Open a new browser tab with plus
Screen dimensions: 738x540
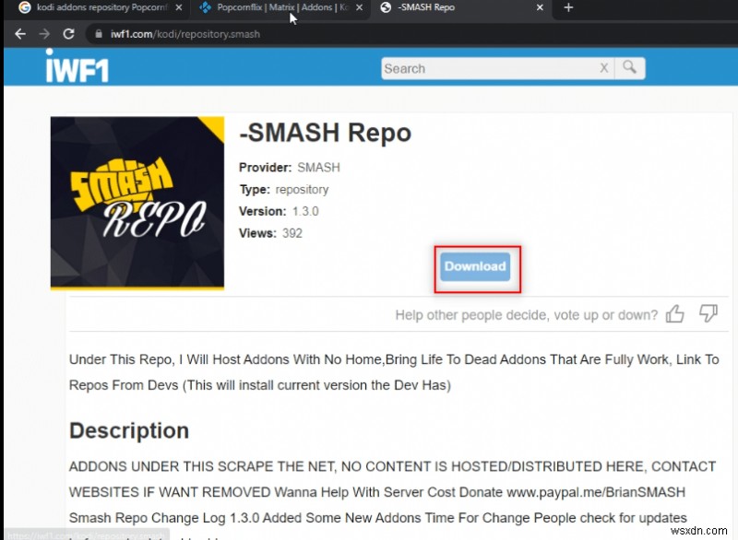tap(568, 7)
